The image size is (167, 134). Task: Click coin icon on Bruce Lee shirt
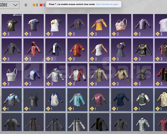4,34
